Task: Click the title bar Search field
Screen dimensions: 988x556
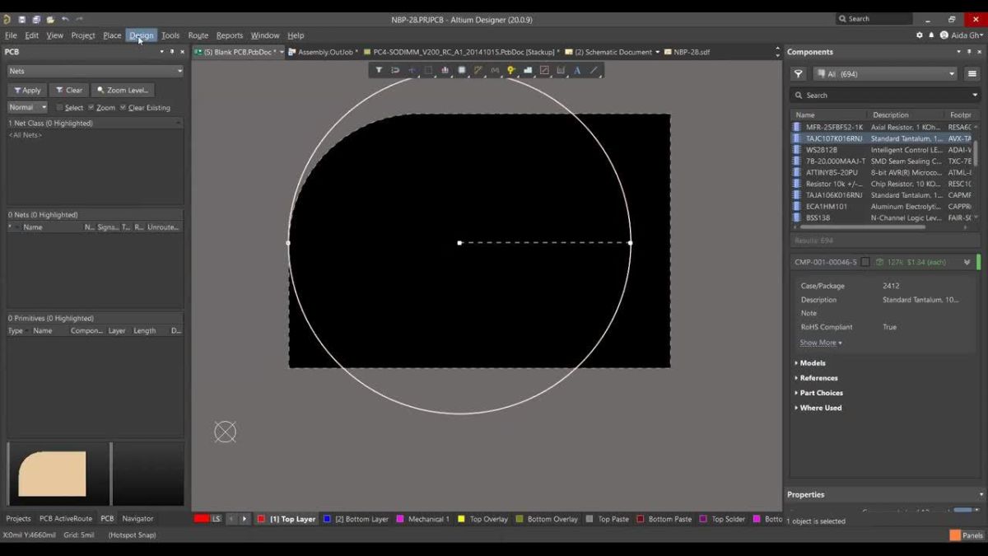Action: (x=874, y=19)
